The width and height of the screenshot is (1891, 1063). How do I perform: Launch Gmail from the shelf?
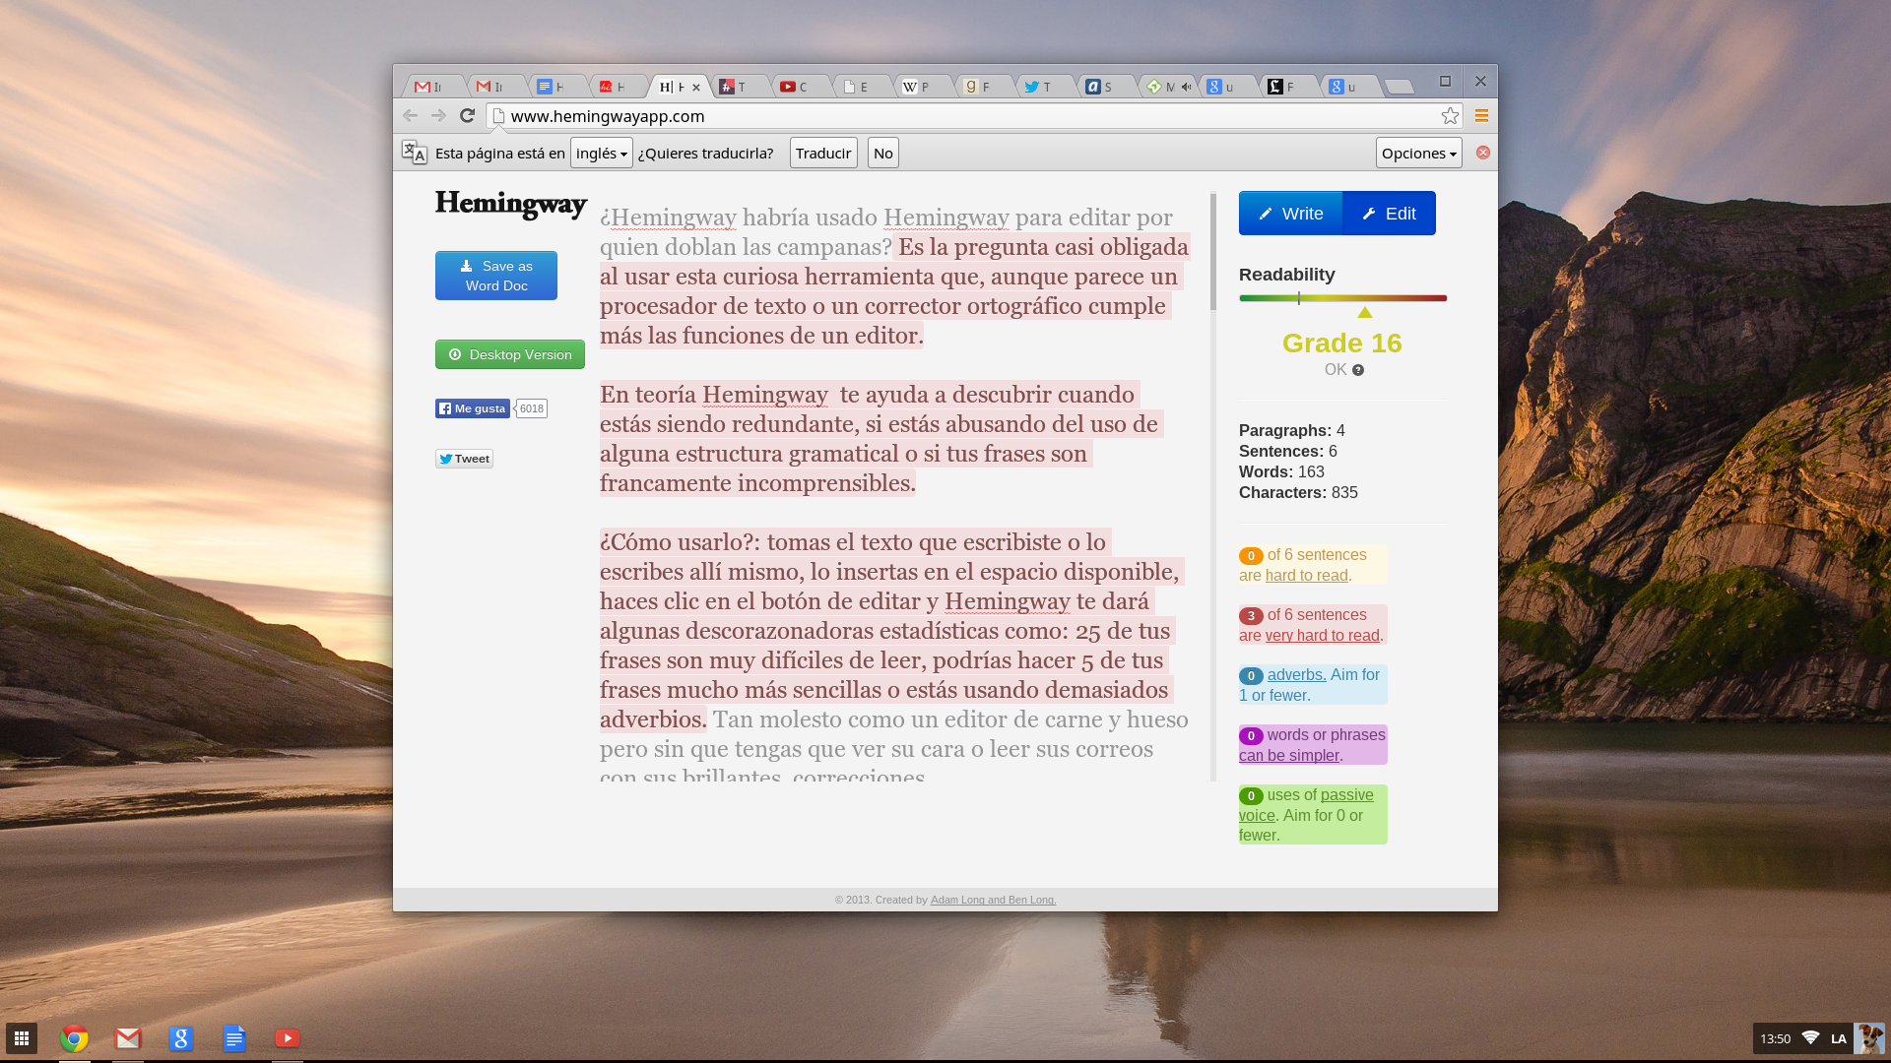click(x=128, y=1038)
